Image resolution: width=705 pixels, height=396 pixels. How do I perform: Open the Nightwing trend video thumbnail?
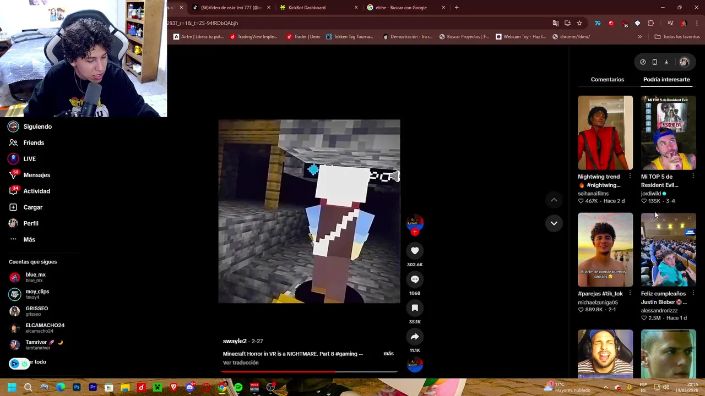(x=605, y=133)
